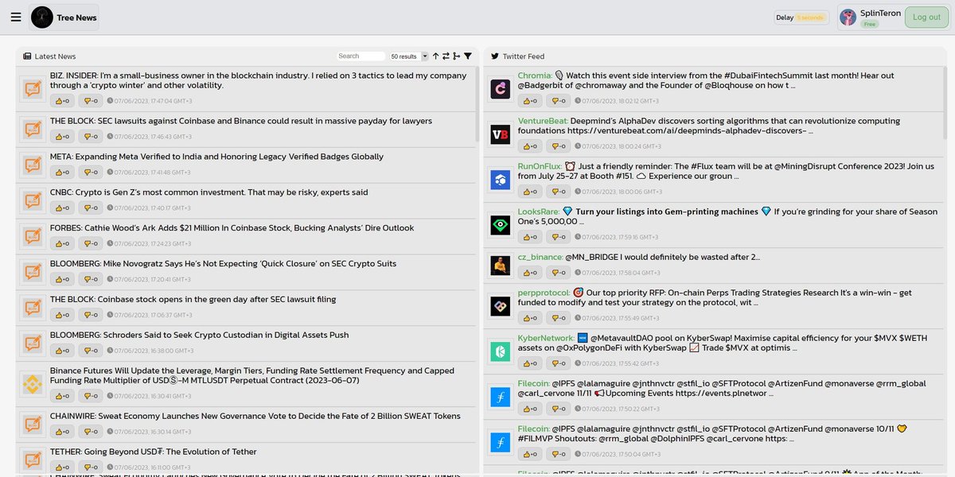Click the up arrow sort icon
The width and height of the screenshot is (955, 477).
coord(435,56)
